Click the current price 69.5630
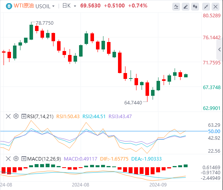This screenshot has height=190, width=223. (90, 5)
